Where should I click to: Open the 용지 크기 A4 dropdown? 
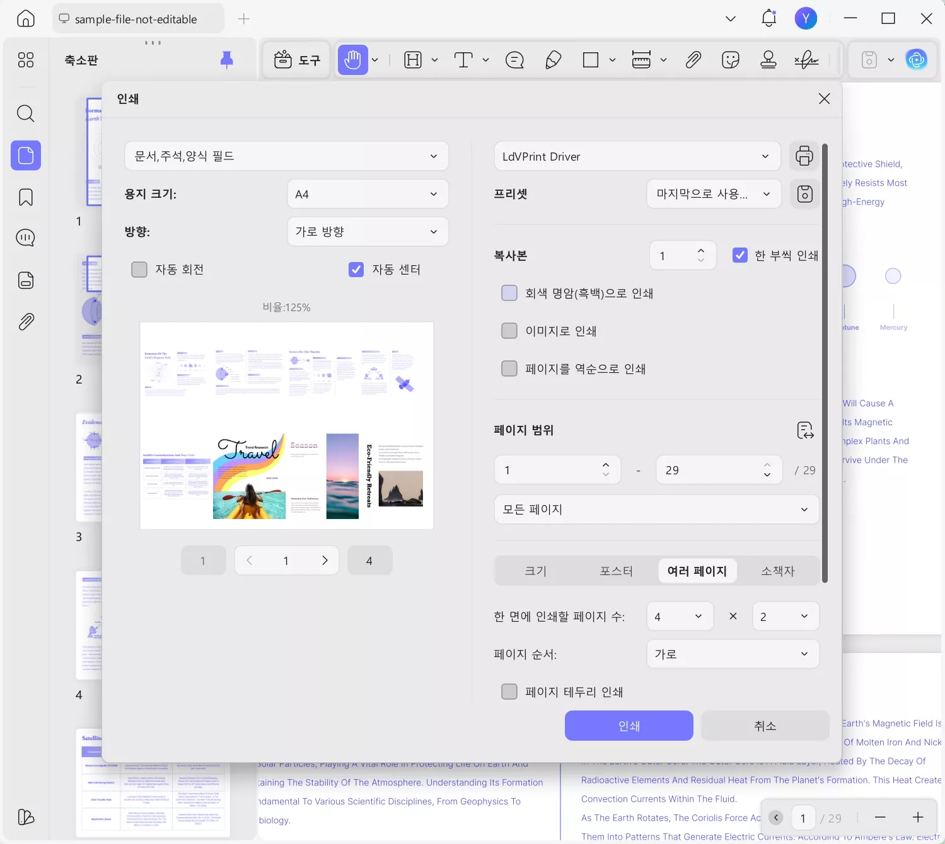[368, 194]
